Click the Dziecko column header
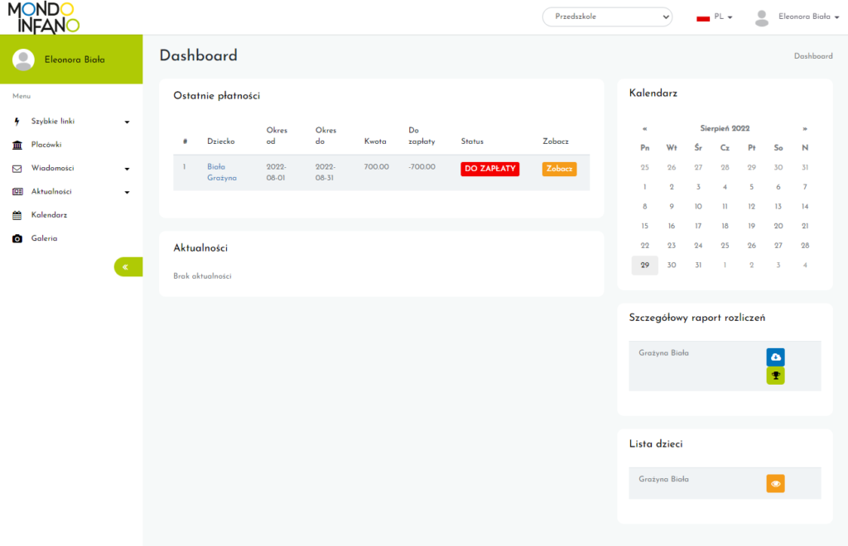Screen dimensions: 848x546 click(220, 141)
